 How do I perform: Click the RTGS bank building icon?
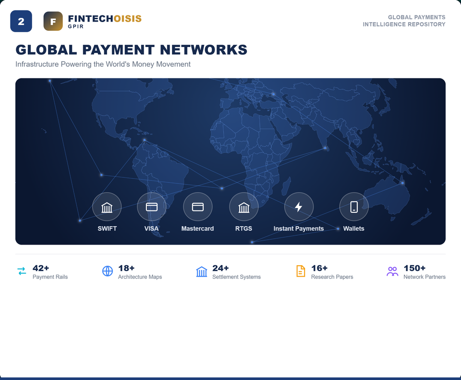click(x=244, y=208)
